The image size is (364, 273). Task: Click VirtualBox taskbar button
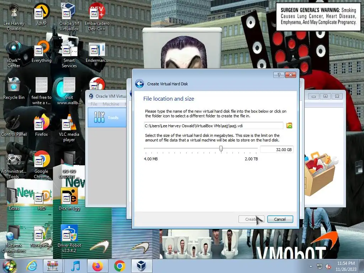[141, 266]
